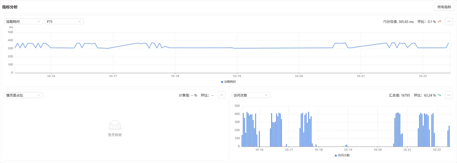Expand the 慢页面占比 metric selector
The height and width of the screenshot is (163, 457).
(23, 95)
